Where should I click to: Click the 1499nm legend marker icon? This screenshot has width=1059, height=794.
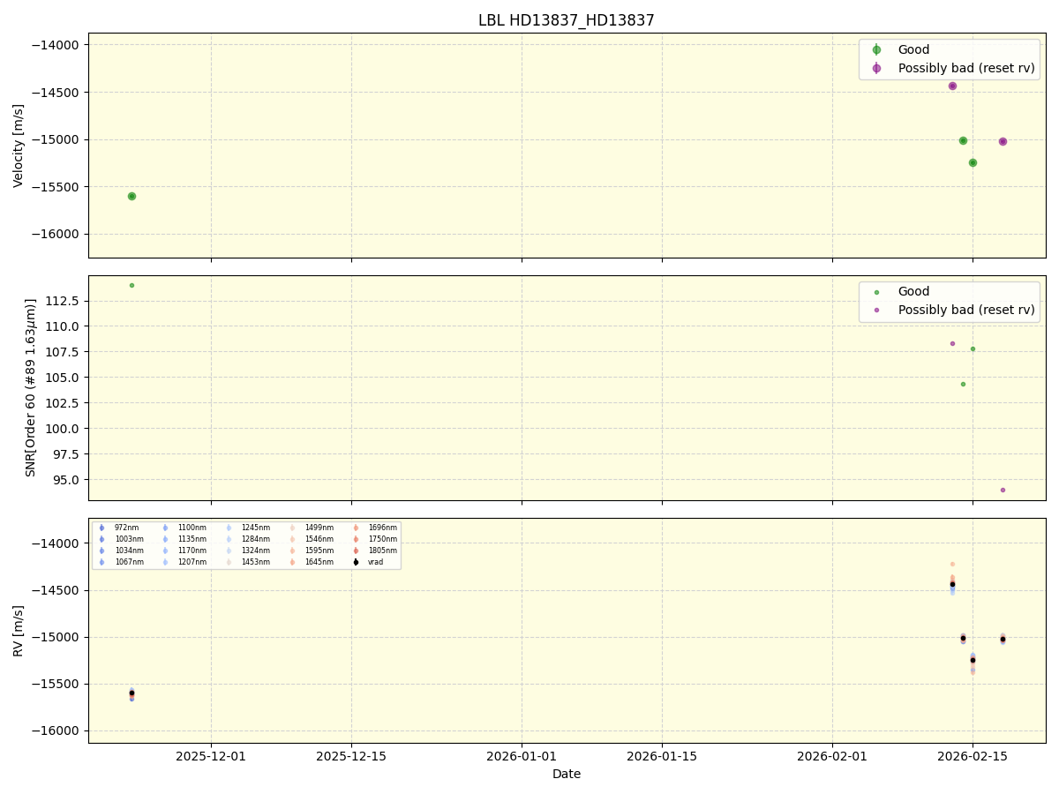click(291, 527)
